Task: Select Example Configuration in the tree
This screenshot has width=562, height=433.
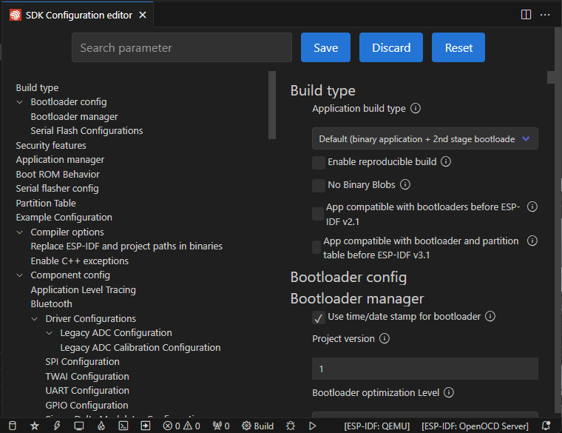Action: pyautogui.click(x=64, y=218)
